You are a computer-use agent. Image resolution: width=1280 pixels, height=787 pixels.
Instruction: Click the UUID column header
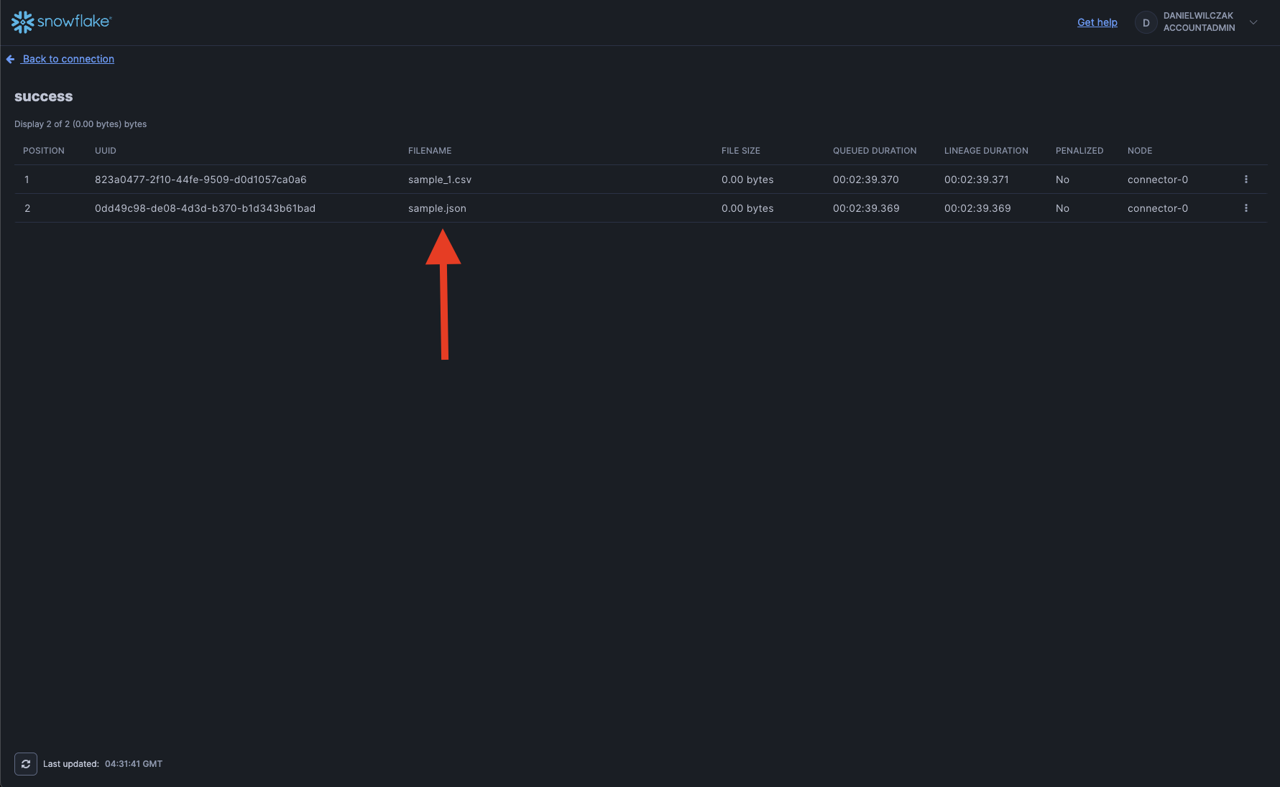(x=106, y=151)
